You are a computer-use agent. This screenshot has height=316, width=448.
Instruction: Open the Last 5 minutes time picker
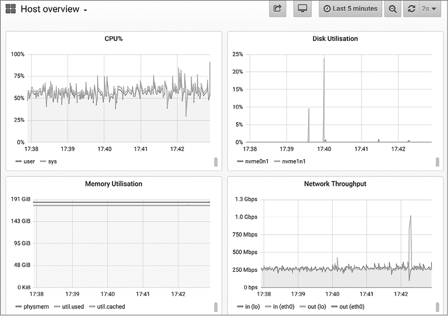[350, 9]
